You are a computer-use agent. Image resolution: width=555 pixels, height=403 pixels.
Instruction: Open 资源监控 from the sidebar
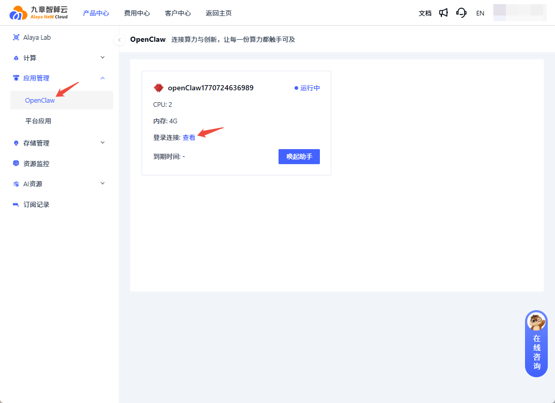[x=36, y=164]
